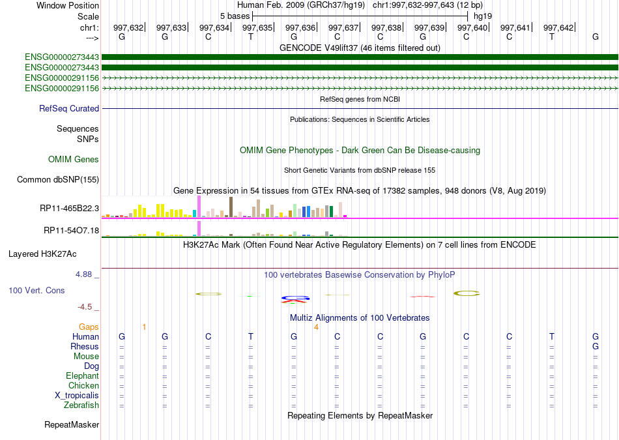Viewport: 619px width, 440px height.
Task: Click the Human Feb. 2009 (GRCh37/hg19) position header
Action: point(360,5)
